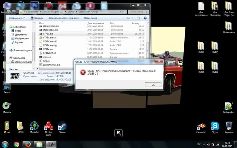Click the Explorer search field
237x148 pixels.
138,12
